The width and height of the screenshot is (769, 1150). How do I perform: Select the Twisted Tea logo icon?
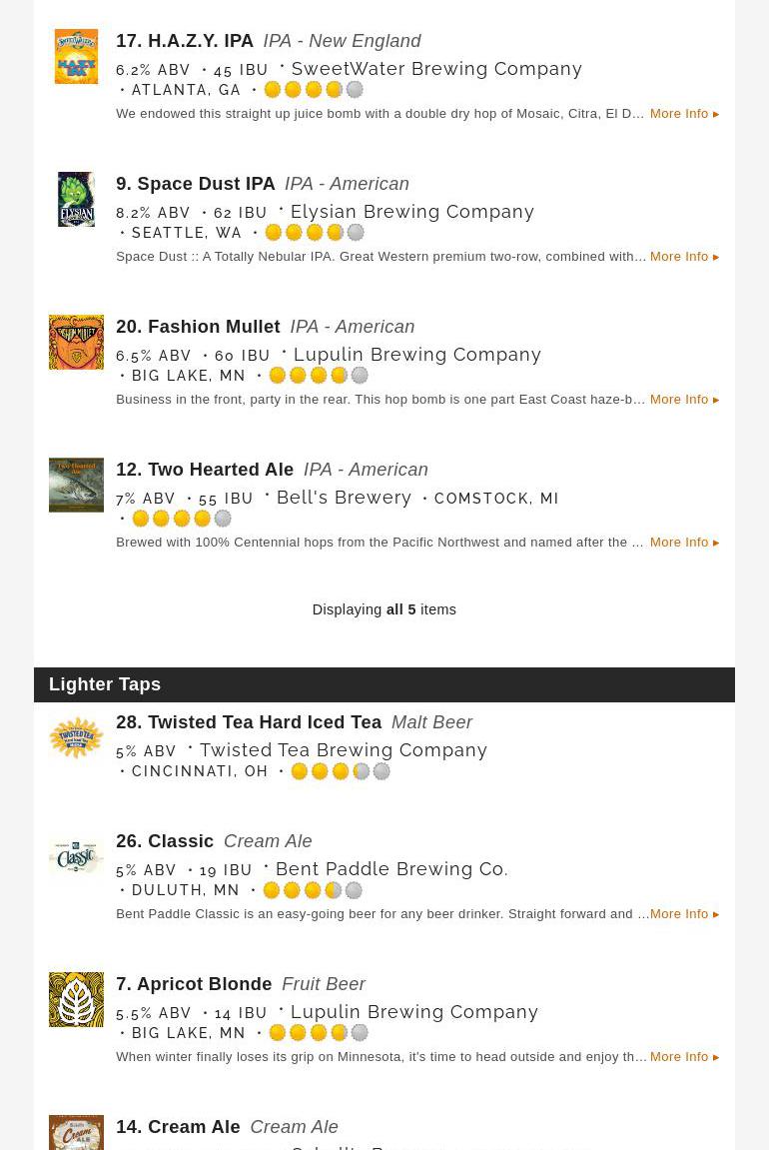pos(76,738)
